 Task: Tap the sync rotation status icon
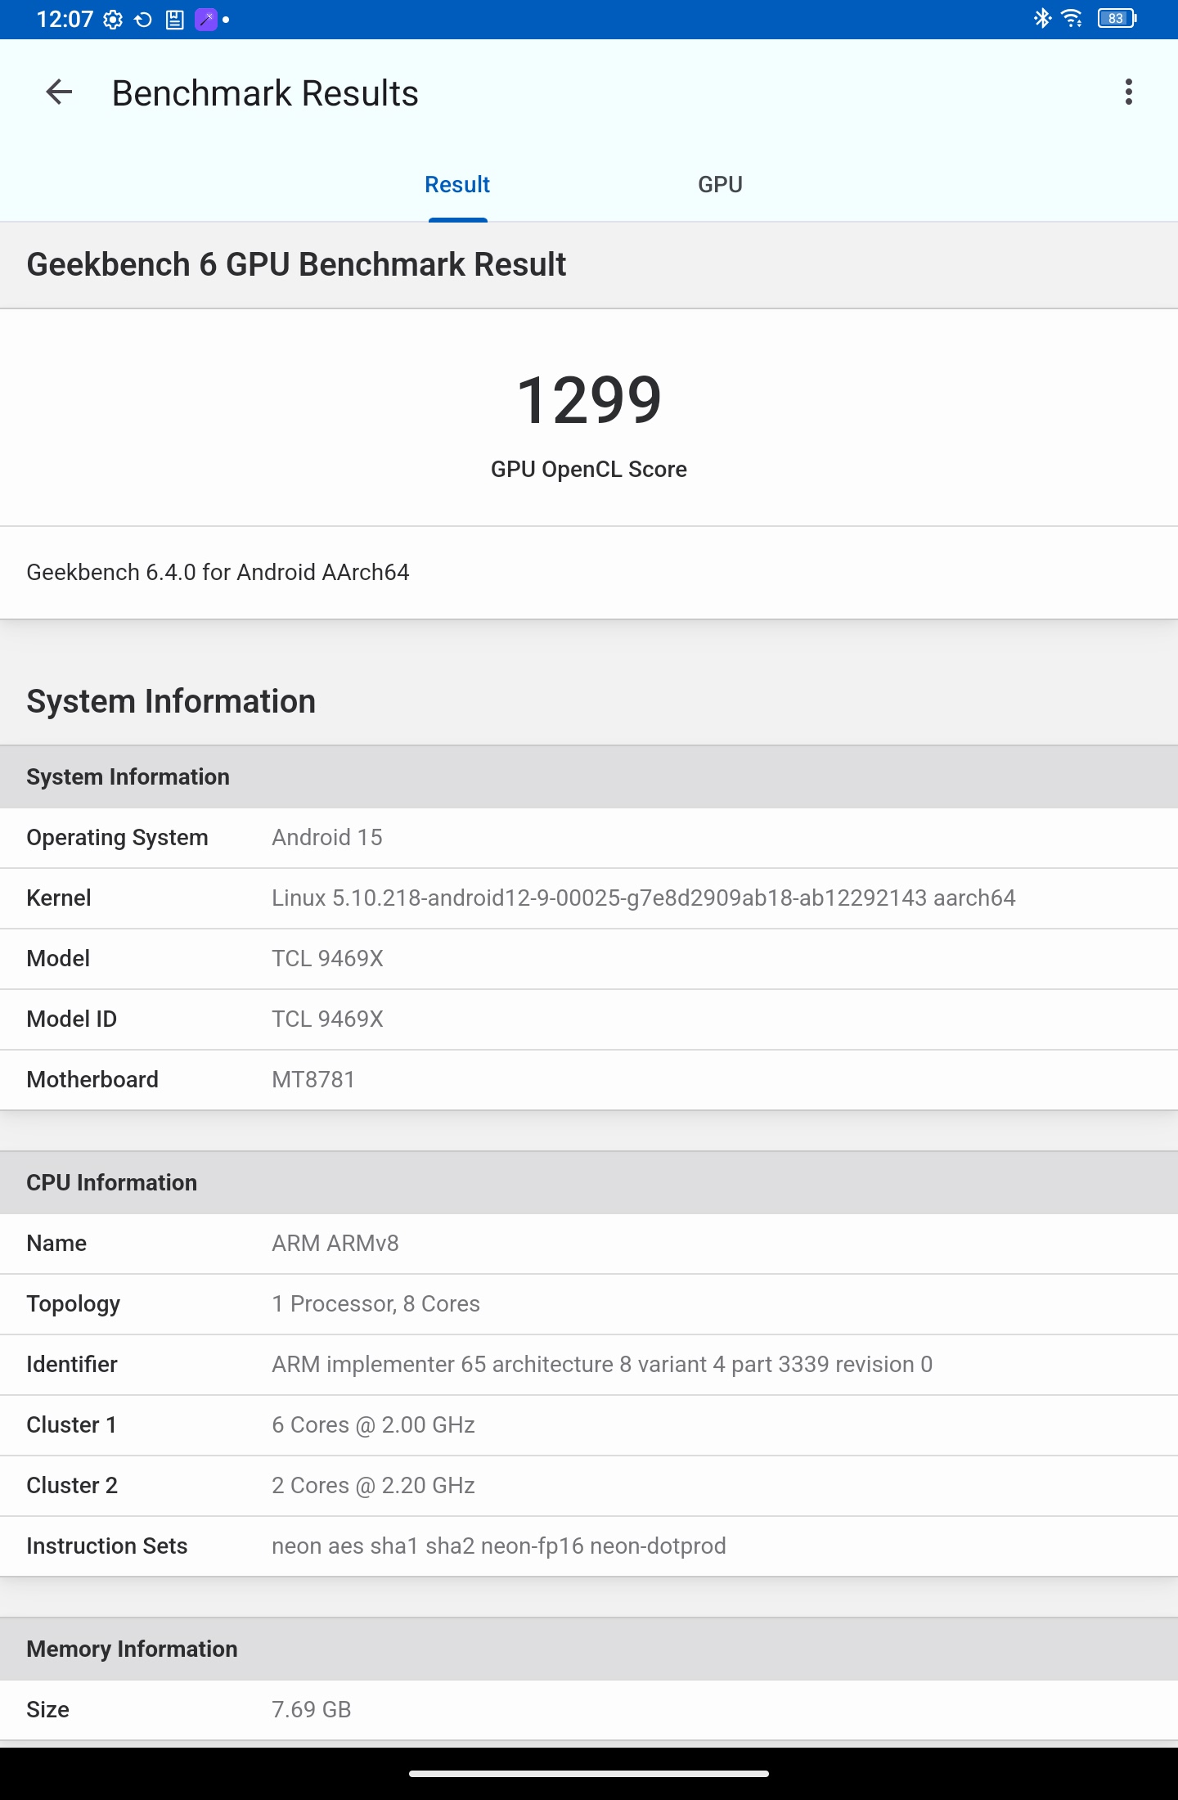pos(143,20)
